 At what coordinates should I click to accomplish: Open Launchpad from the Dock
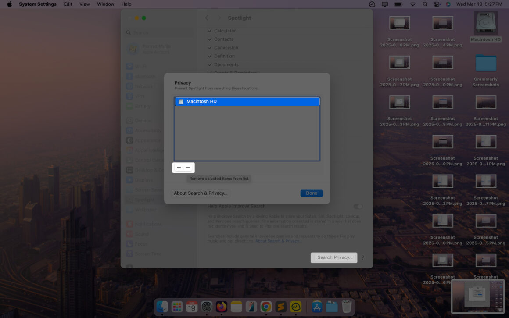click(x=177, y=307)
